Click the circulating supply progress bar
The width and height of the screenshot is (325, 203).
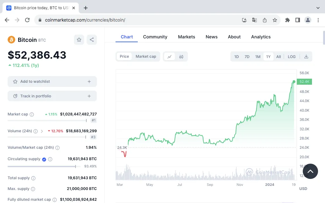(44, 167)
